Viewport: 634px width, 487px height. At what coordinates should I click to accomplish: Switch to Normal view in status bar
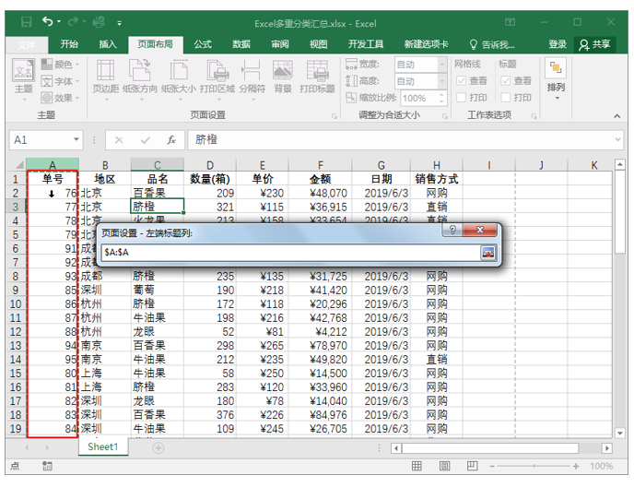417,467
